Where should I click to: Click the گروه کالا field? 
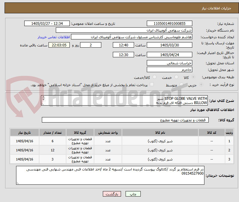click(x=125, y=120)
